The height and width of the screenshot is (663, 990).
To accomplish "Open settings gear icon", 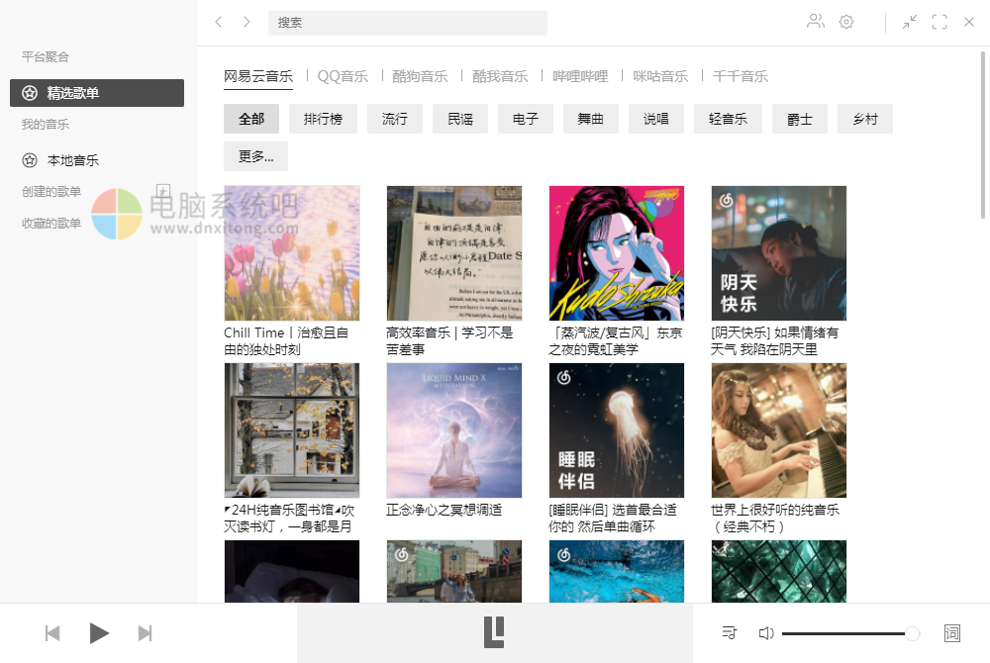I will (846, 22).
